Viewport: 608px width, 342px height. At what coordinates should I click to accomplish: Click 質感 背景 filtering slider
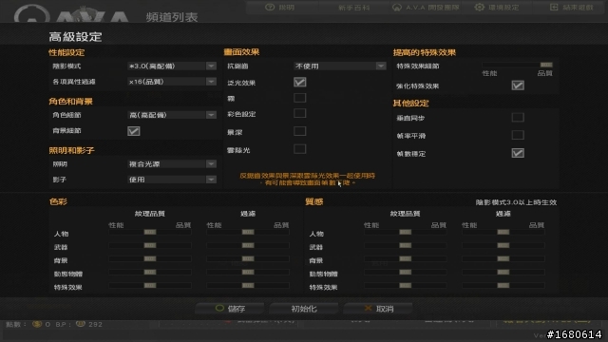click(x=503, y=258)
